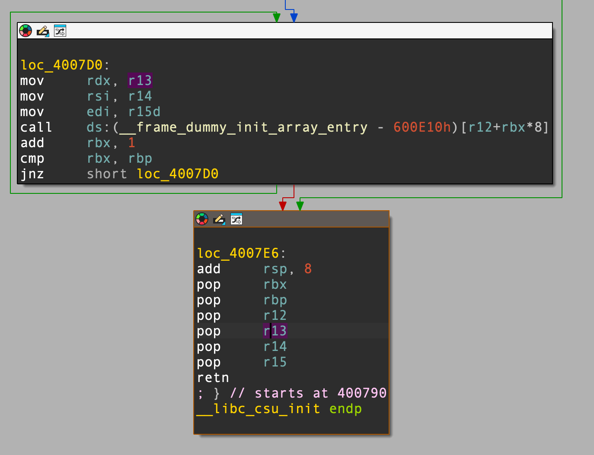Image resolution: width=594 pixels, height=455 pixels.
Task: Click the node color icon in loc_4007E6 block
Action: click(x=202, y=219)
